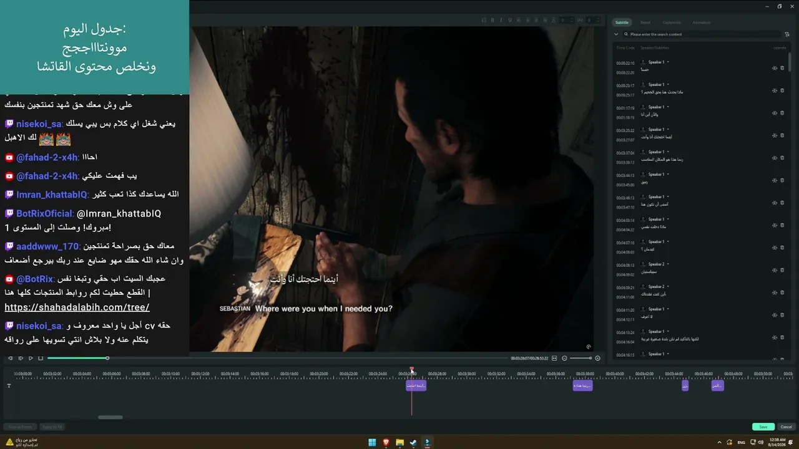The image size is (799, 449).
Task: Open Steam from the taskbar
Action: point(413,442)
